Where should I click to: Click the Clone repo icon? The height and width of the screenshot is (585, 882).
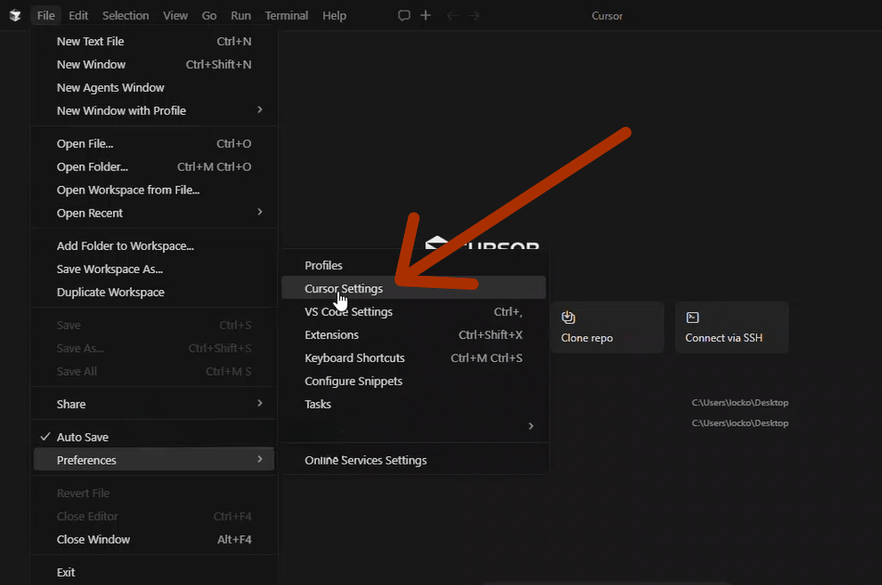pyautogui.click(x=568, y=317)
